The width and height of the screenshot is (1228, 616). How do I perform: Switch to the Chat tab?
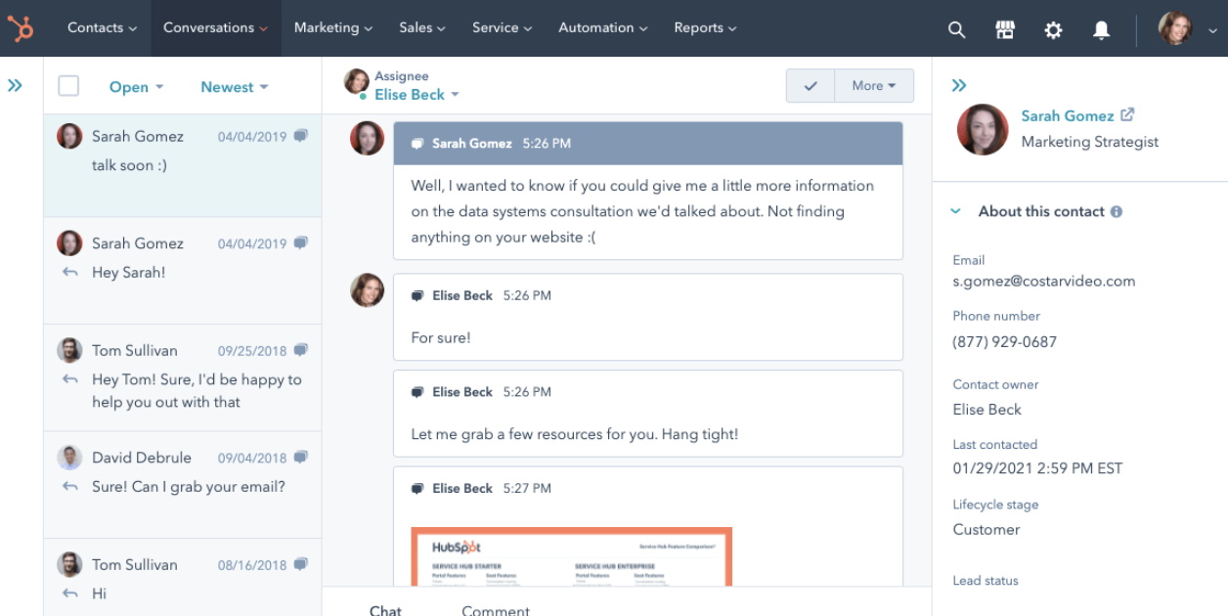coord(385,609)
